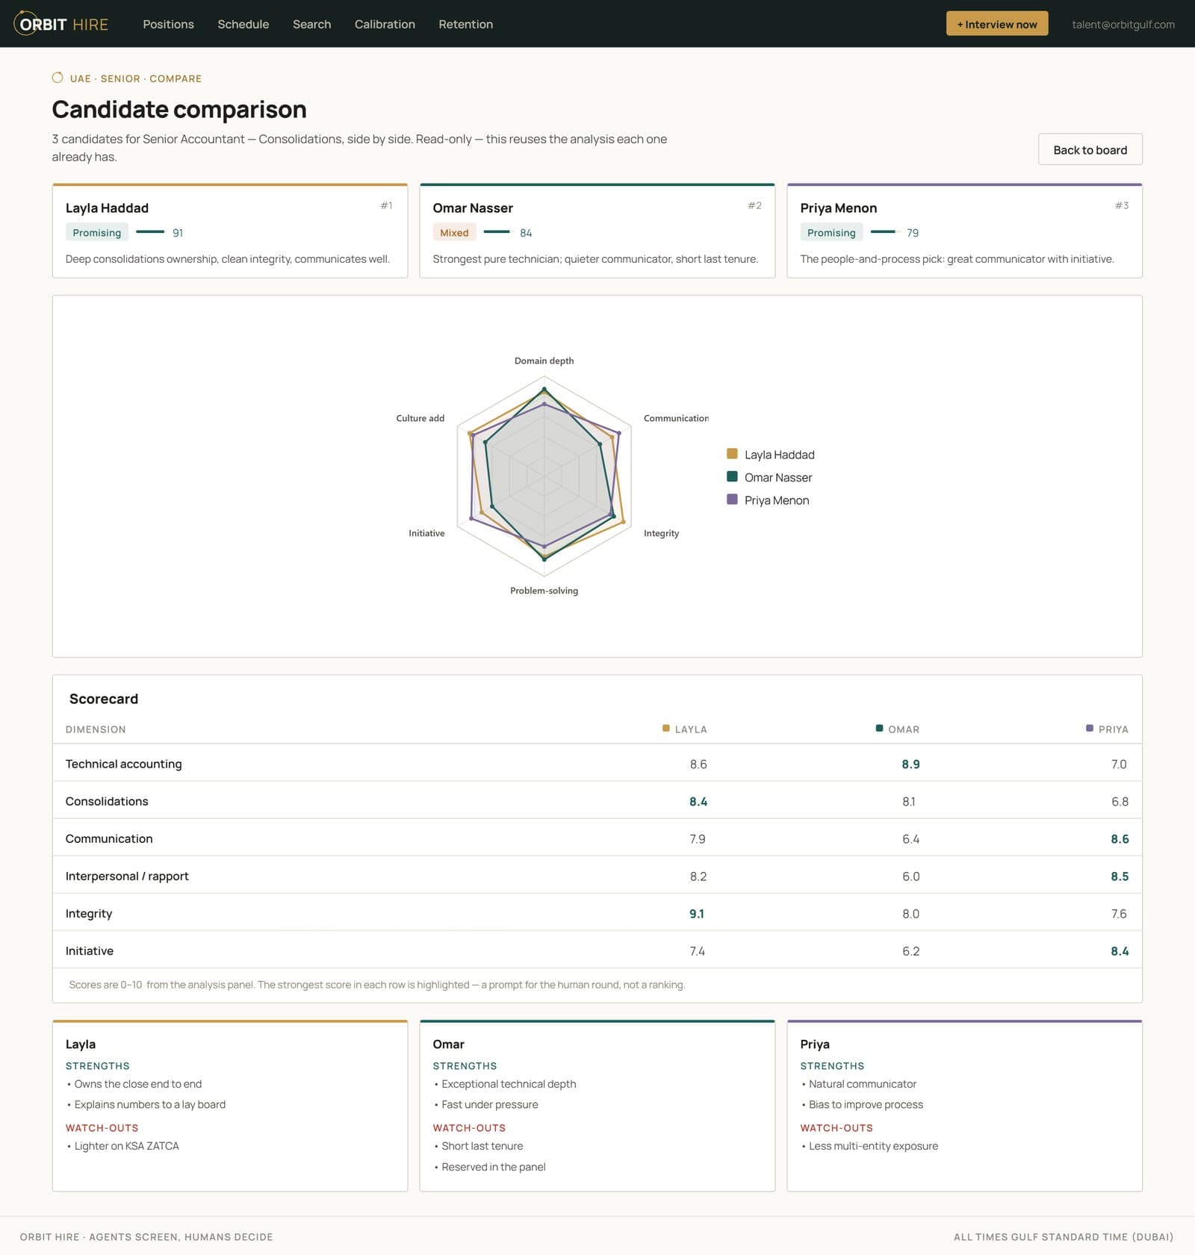Click Omar's Mixed status badge
The image size is (1195, 1255).
454,232
